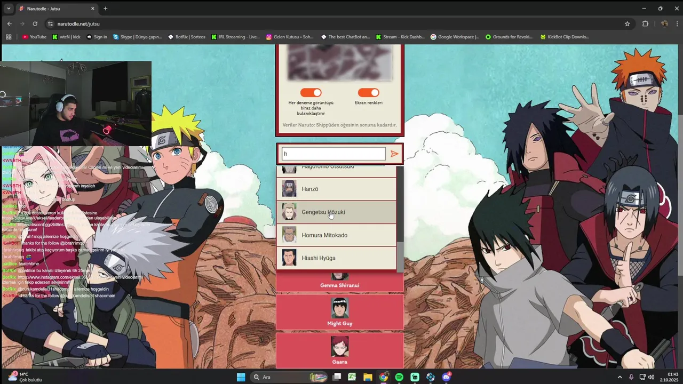Open the apps grid in bookmarks bar
The width and height of the screenshot is (683, 384).
(9, 37)
